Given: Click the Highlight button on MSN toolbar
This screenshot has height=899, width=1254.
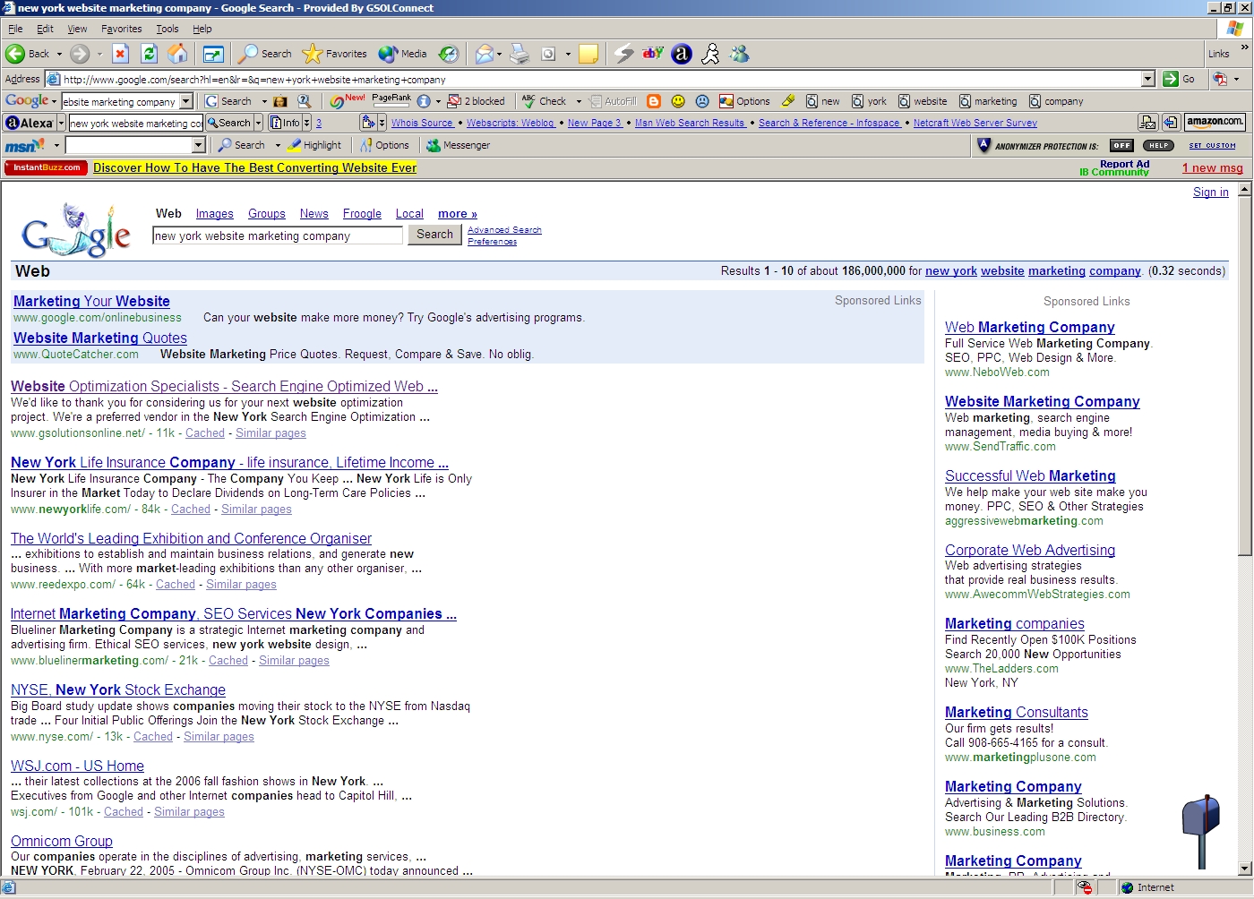Looking at the screenshot, I should coord(314,145).
